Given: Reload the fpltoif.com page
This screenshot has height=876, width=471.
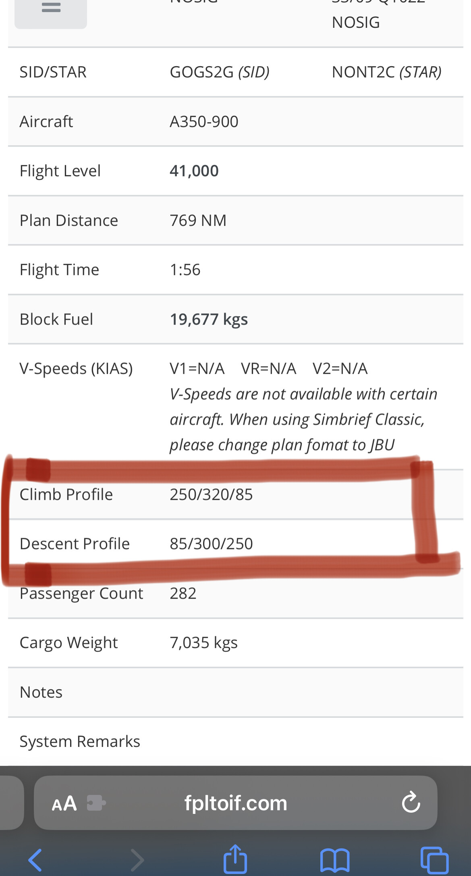Looking at the screenshot, I should pyautogui.click(x=411, y=802).
